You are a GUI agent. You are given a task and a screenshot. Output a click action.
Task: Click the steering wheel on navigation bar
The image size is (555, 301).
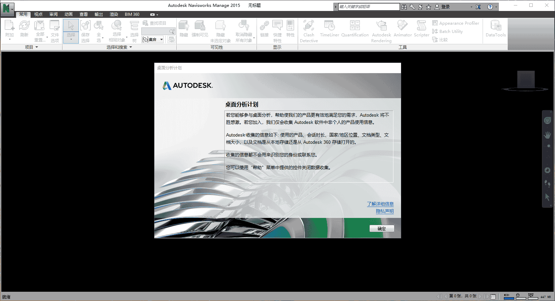tap(547, 120)
